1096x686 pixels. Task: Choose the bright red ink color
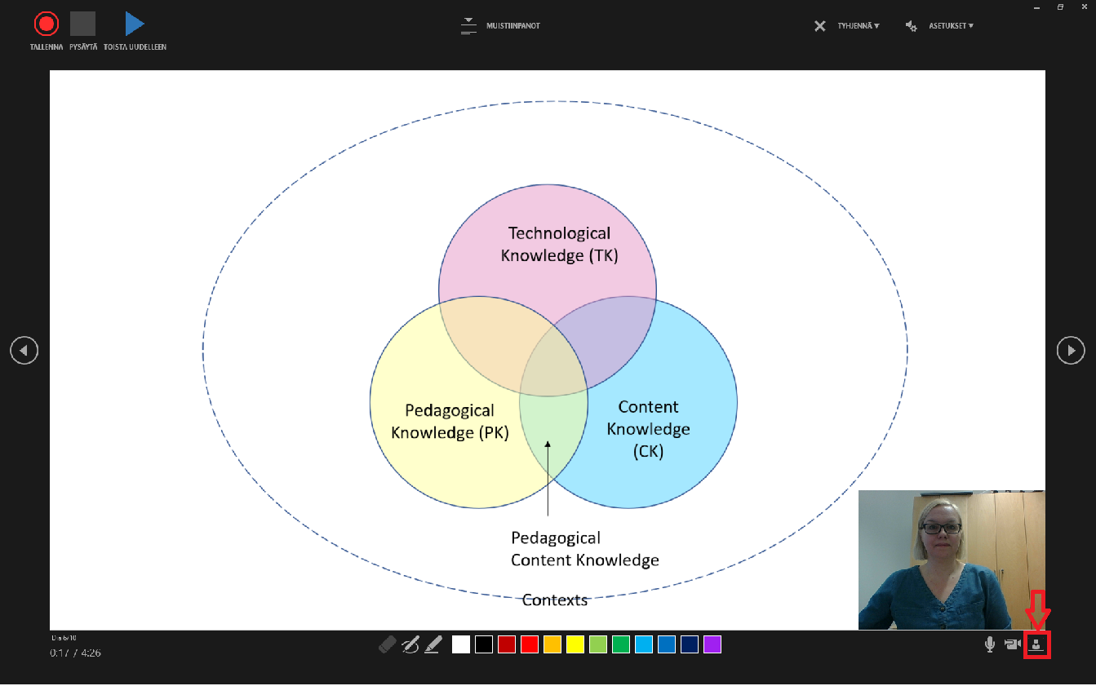[530, 644]
